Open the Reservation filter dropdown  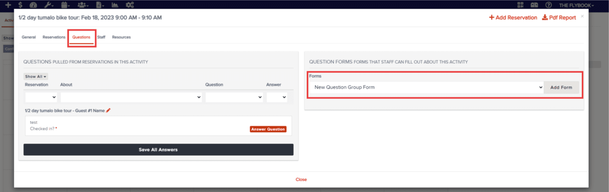[41, 97]
